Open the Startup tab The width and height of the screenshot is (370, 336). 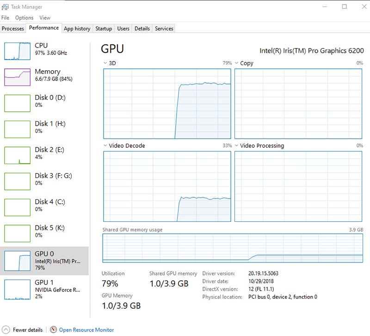point(104,29)
